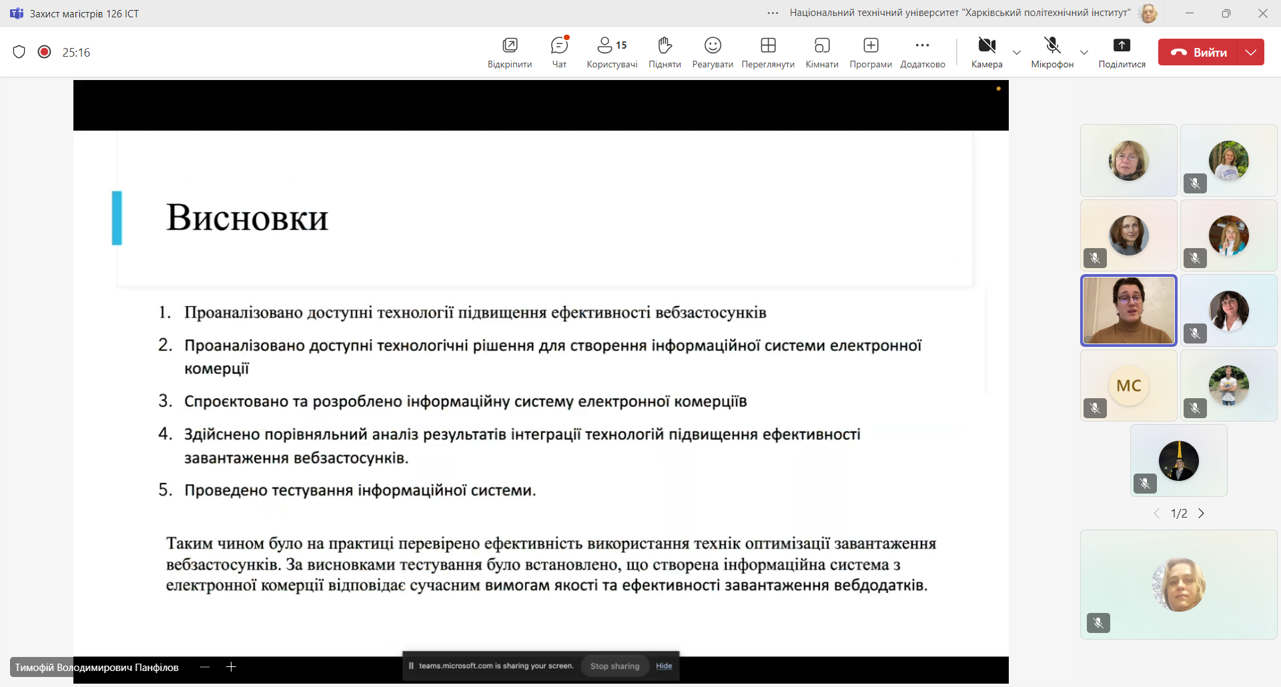This screenshot has width=1281, height=687.
Task: Expand camera options chevron next to Камера
Action: (x=1017, y=53)
